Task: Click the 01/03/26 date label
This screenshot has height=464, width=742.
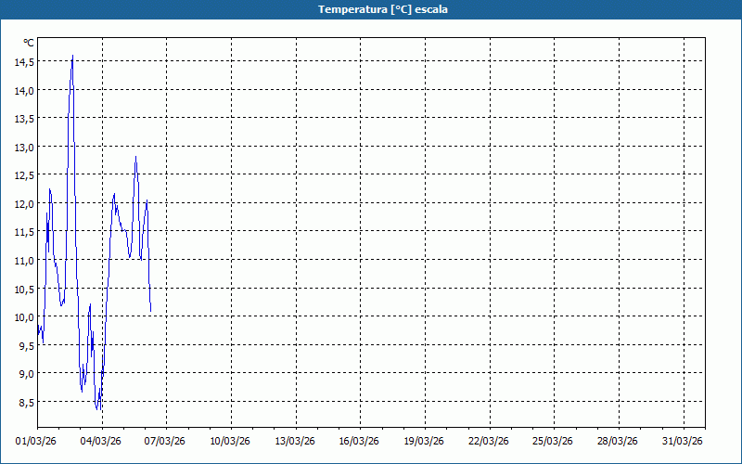Action: [36, 442]
